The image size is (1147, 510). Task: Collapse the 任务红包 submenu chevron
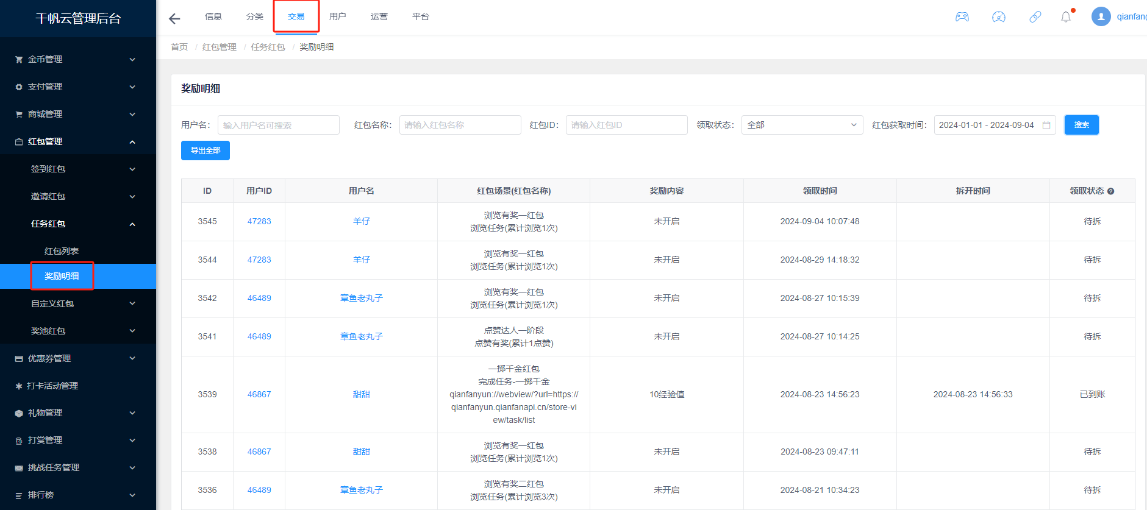(x=132, y=224)
